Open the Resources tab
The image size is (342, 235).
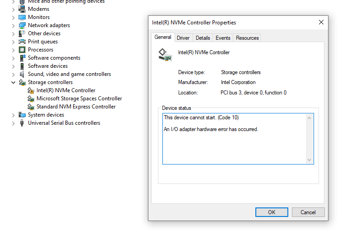point(247,38)
